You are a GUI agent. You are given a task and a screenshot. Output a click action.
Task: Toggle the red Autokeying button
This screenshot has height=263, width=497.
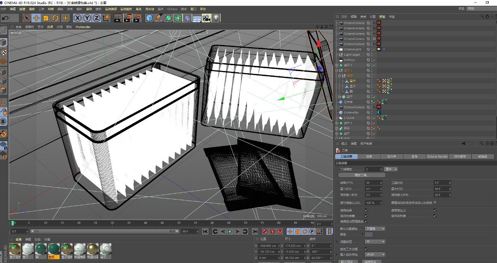273,232
